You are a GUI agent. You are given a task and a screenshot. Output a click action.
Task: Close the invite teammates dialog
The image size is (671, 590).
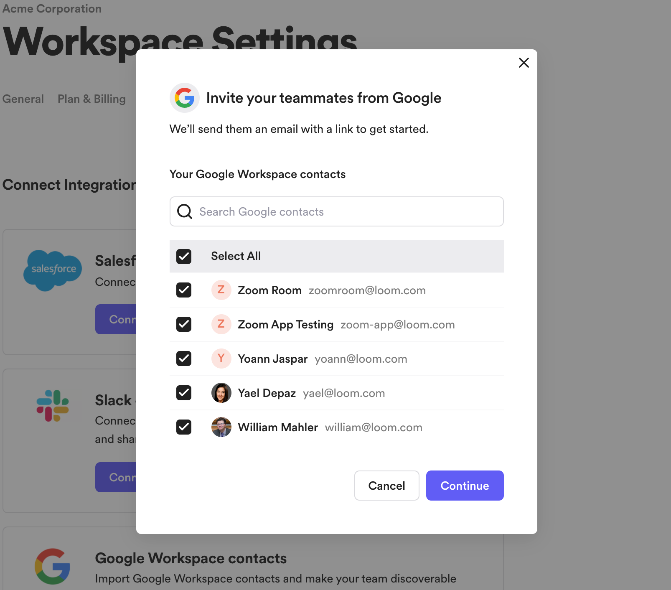pyautogui.click(x=524, y=63)
